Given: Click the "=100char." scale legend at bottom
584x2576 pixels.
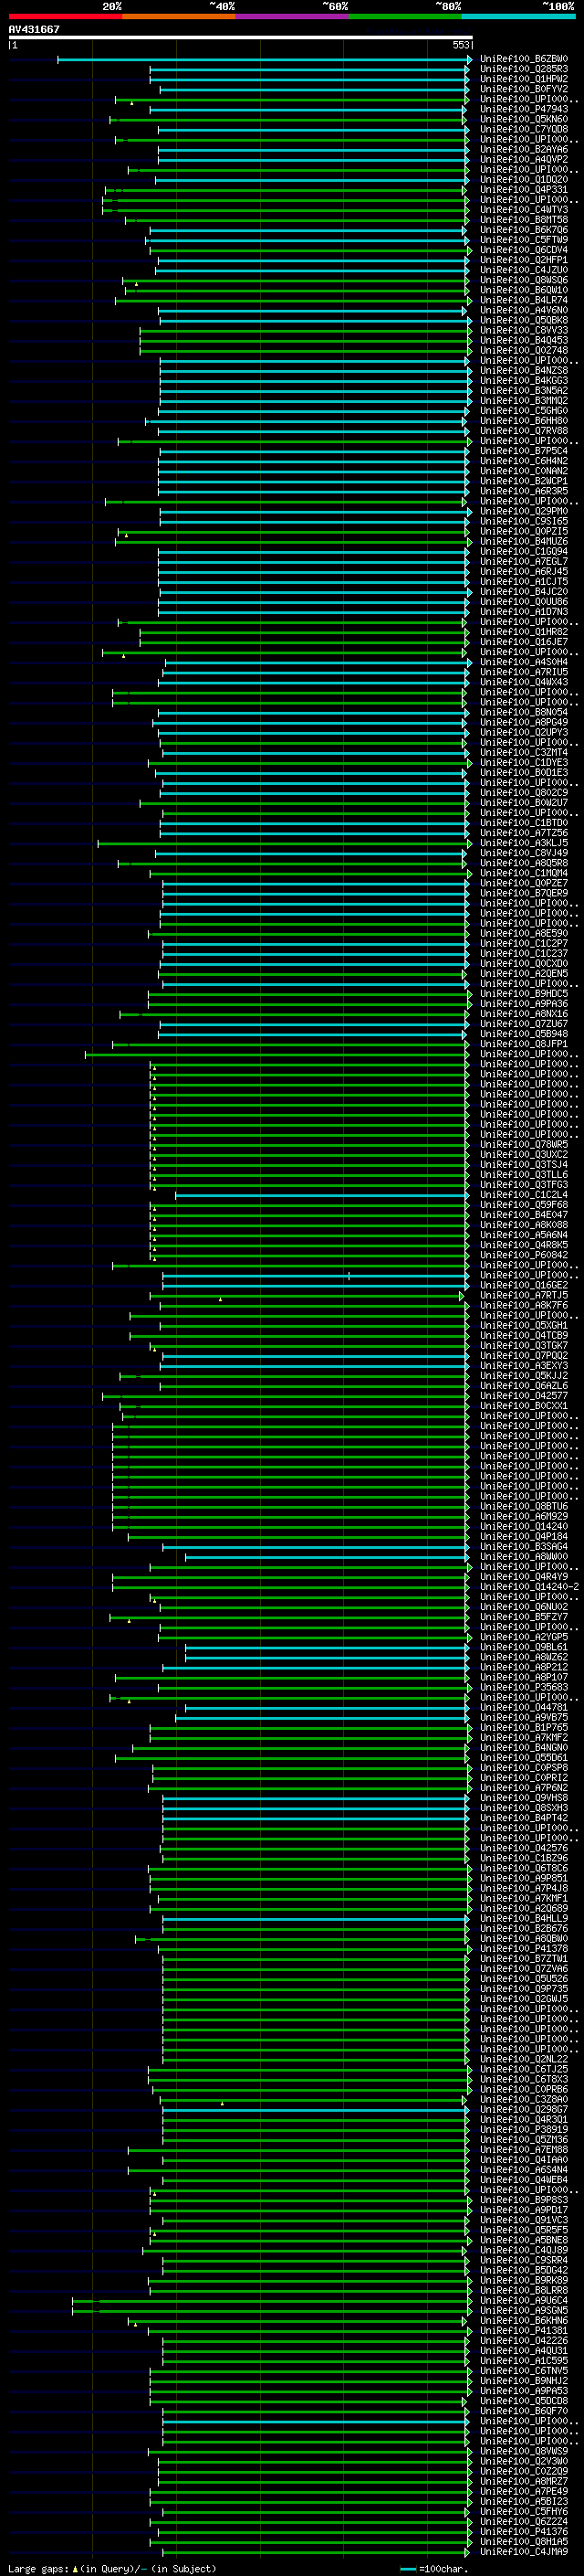Looking at the screenshot, I should click(433, 2568).
